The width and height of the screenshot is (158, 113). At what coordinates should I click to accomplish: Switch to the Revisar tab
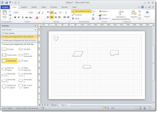[64, 7]
